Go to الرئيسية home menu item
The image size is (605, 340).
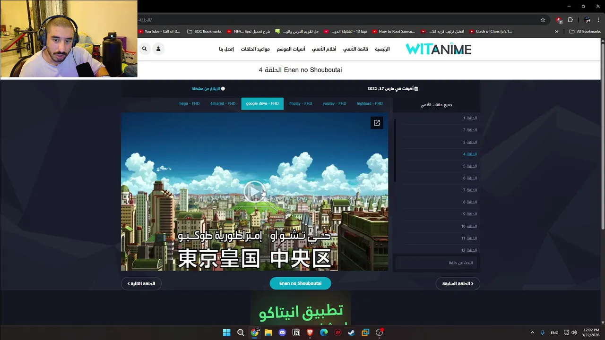click(382, 49)
